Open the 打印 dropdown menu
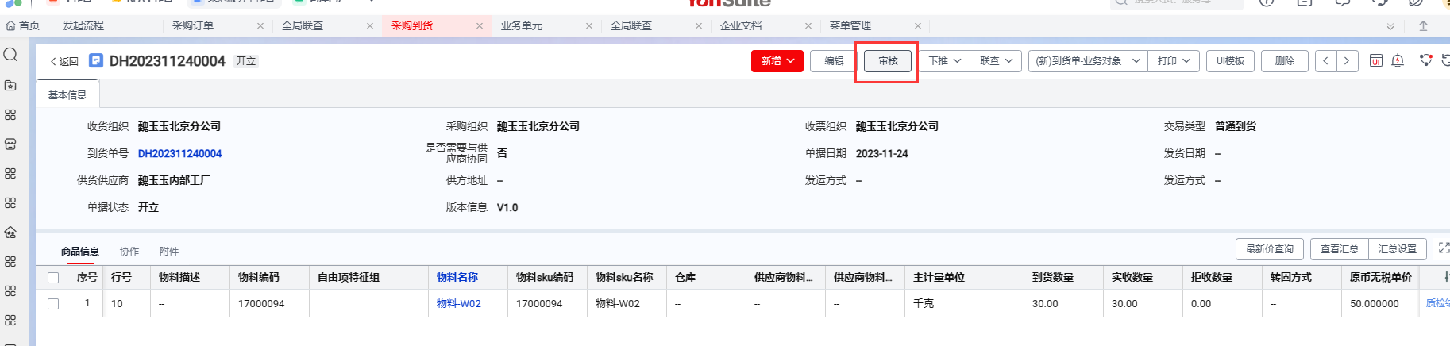Viewport: 1450px width, 346px height. pos(1173,61)
